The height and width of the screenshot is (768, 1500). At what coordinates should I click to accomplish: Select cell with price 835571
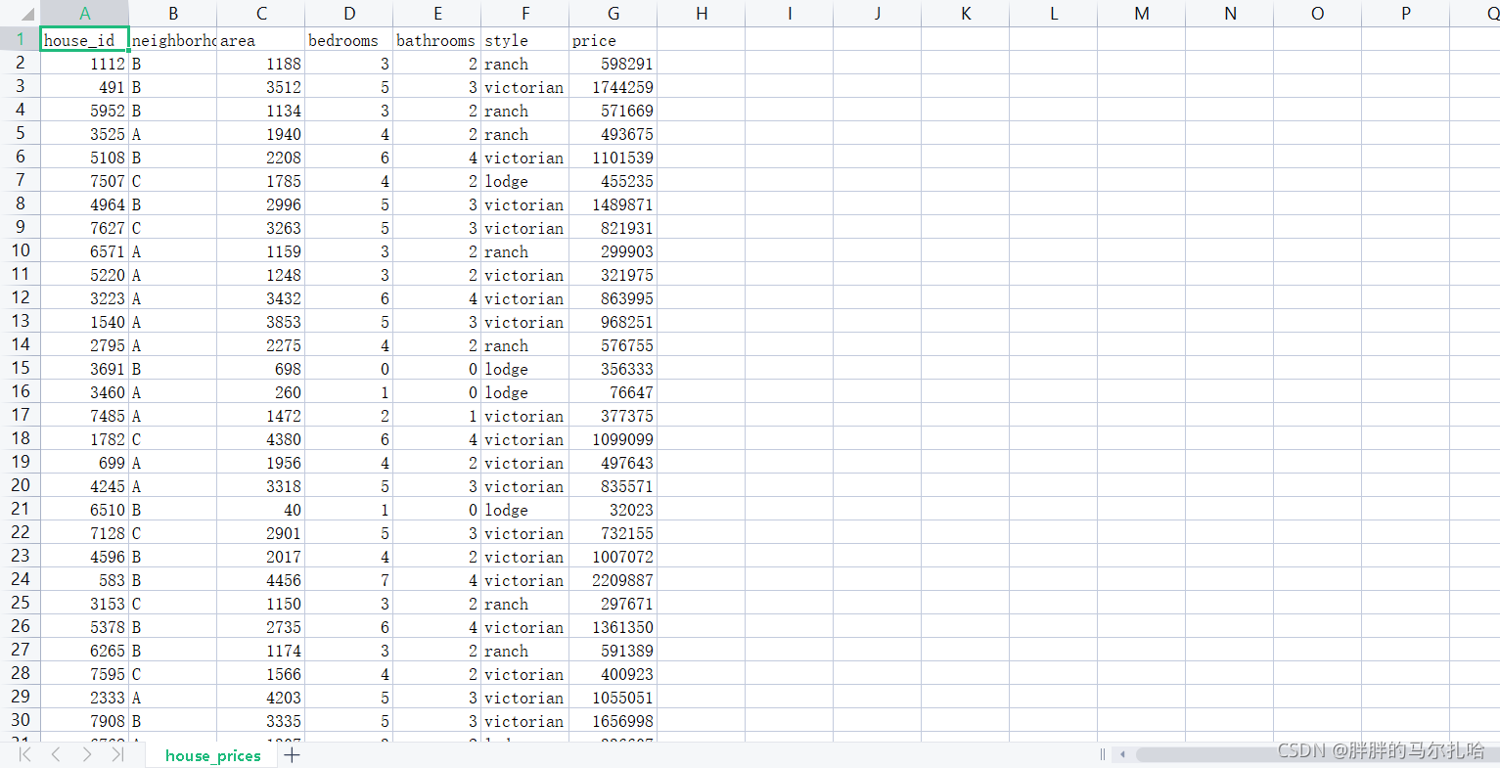[614, 486]
